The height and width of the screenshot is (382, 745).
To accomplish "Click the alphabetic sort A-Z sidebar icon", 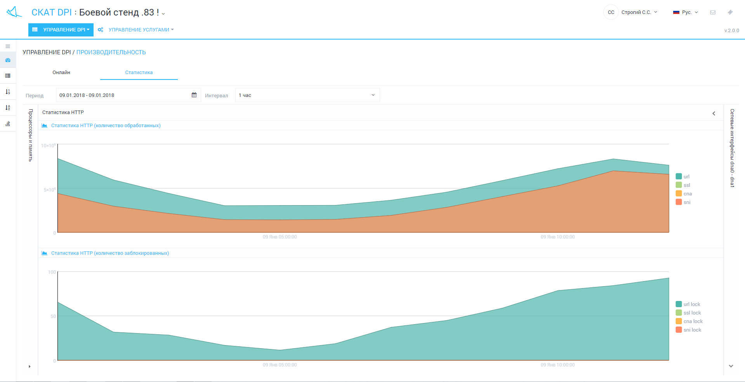I will click(x=8, y=108).
